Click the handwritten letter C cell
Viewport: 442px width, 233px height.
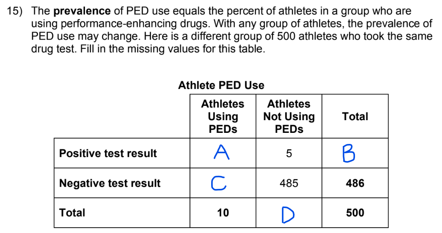click(x=223, y=183)
